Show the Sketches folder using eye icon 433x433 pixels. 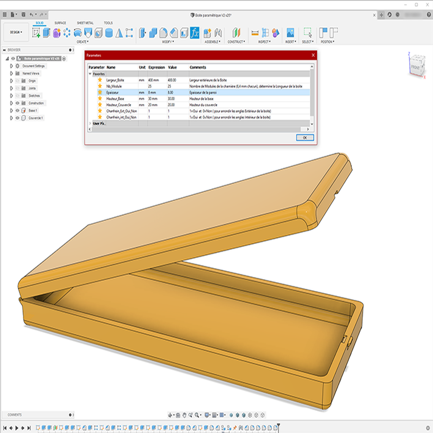point(17,96)
